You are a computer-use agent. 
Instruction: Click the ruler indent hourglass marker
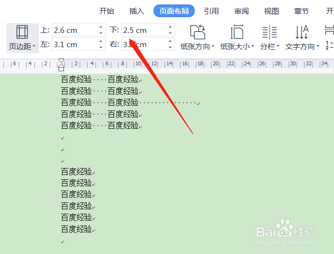tap(61, 65)
